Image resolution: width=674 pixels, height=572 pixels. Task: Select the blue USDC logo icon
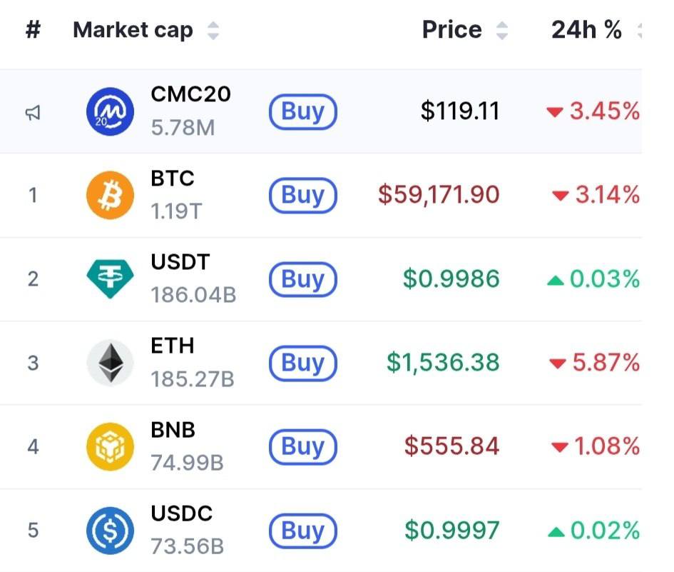pyautogui.click(x=110, y=531)
